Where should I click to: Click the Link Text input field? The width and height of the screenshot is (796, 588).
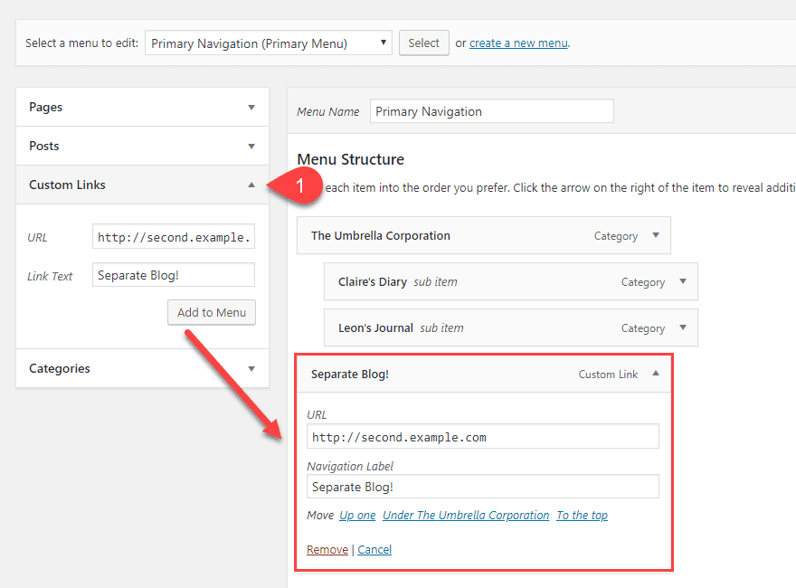click(x=173, y=275)
